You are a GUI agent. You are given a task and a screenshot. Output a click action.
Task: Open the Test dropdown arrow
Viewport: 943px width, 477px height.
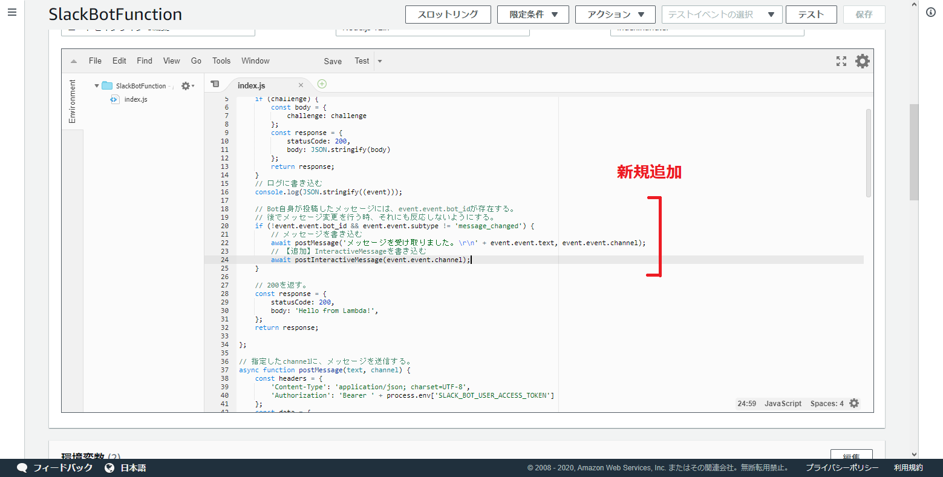pyautogui.click(x=380, y=61)
